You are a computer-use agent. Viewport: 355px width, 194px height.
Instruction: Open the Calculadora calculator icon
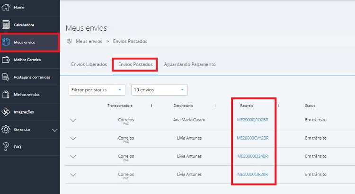pos(6,25)
